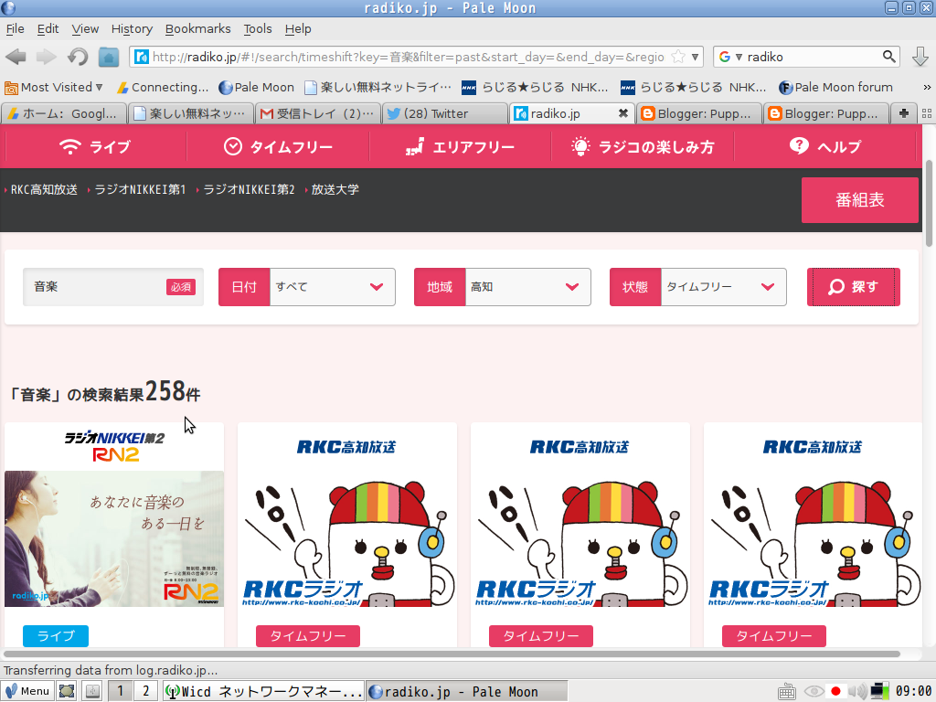Expand the 地域 region dropdown showing 高知
Viewport: 936px width, 702px height.
coord(526,286)
